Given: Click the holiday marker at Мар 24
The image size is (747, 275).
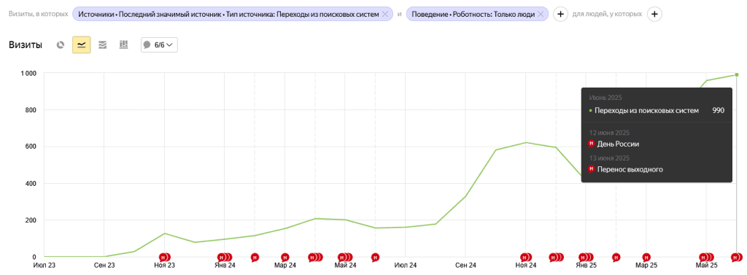Looking at the screenshot, I should [285, 257].
